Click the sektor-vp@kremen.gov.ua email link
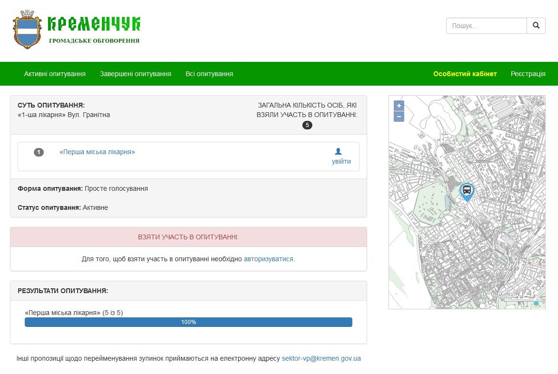 point(321,358)
